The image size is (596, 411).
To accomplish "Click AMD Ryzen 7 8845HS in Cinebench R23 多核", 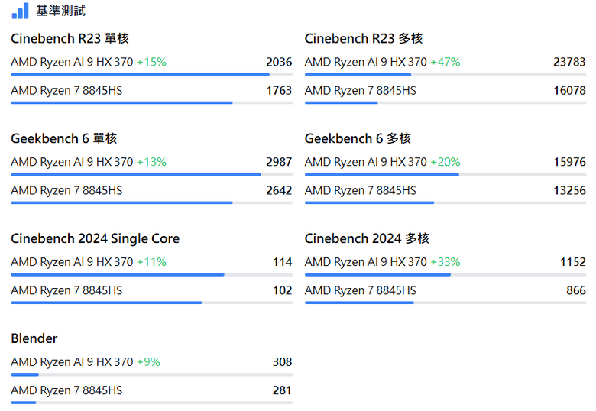I will tap(361, 90).
